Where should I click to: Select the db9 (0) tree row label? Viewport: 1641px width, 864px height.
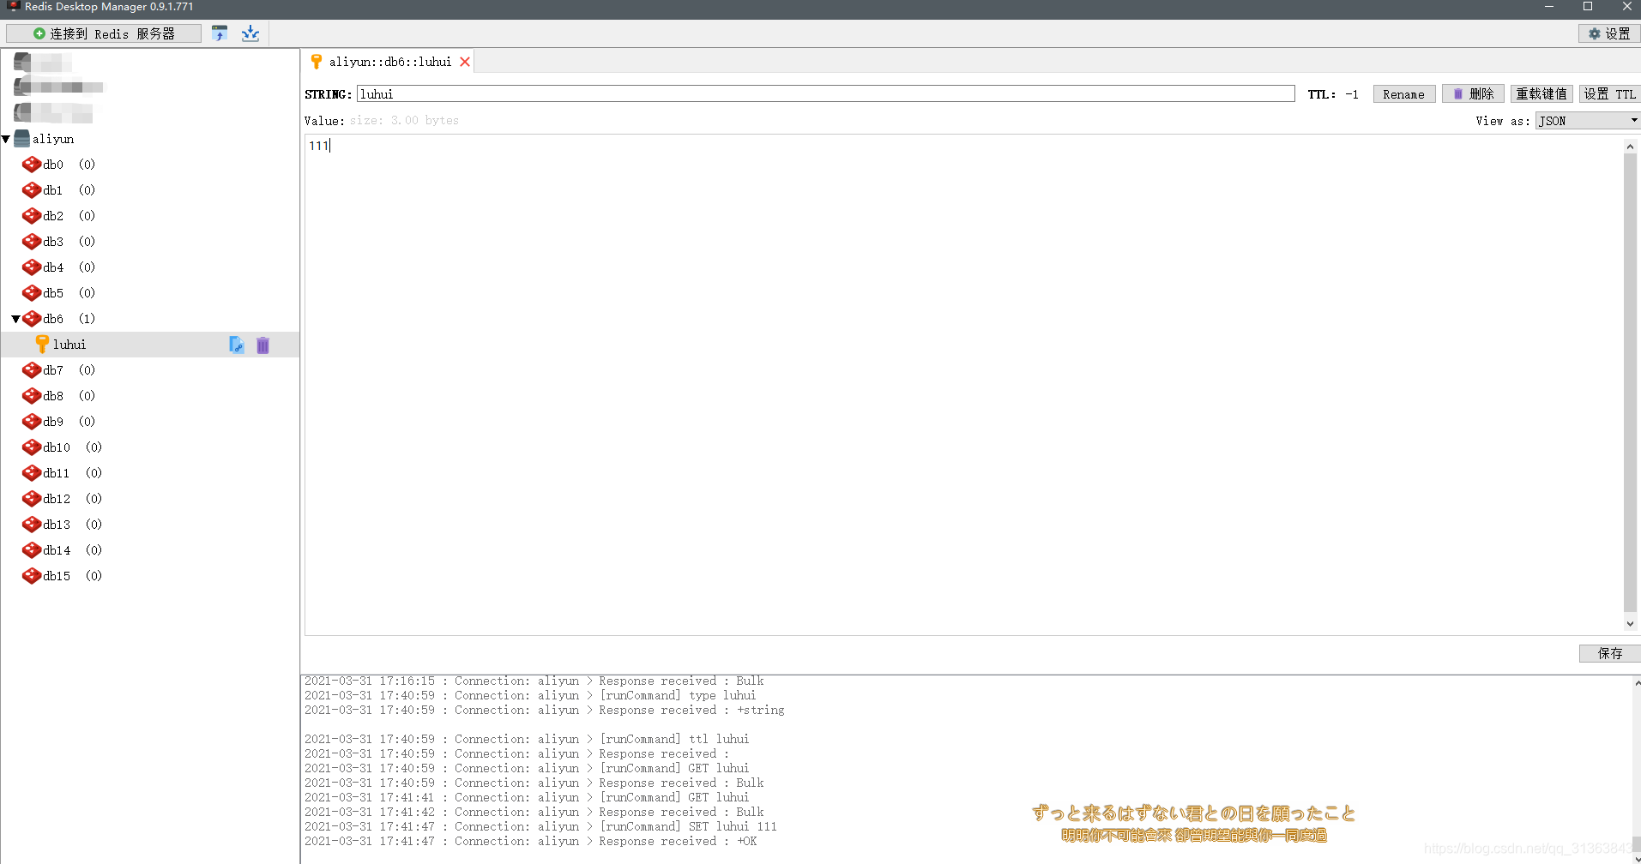click(x=69, y=422)
